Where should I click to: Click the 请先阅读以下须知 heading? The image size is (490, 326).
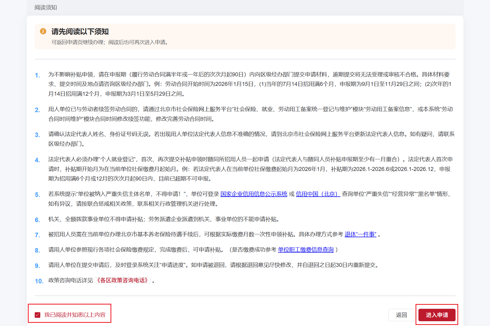coord(80,32)
